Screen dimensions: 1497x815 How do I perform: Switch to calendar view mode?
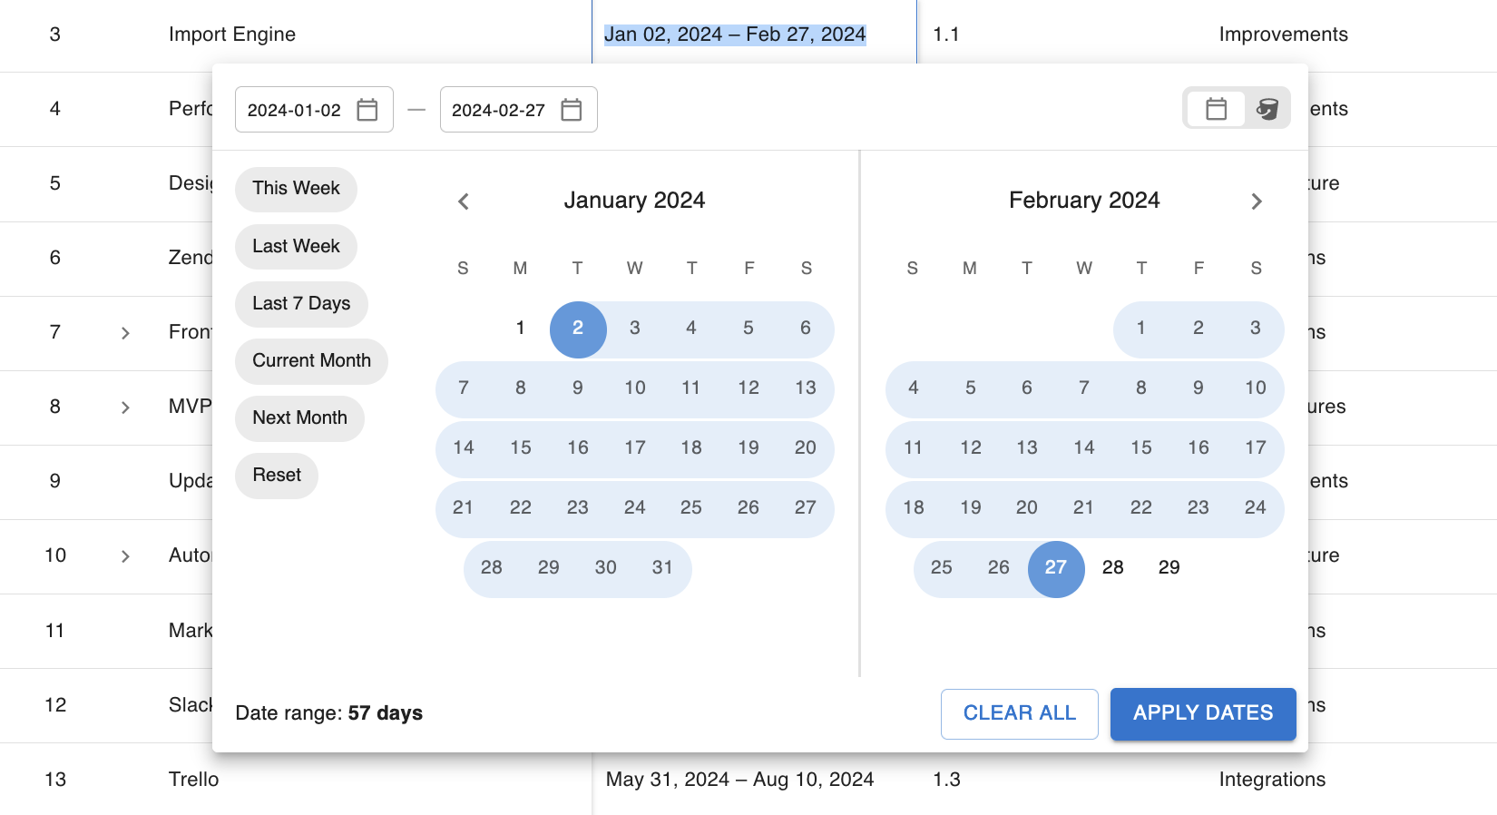(x=1216, y=109)
